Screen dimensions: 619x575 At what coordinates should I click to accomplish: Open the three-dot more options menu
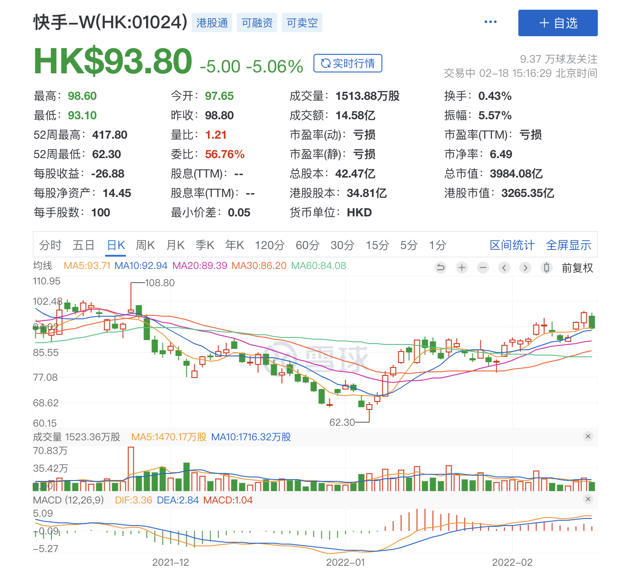(491, 22)
